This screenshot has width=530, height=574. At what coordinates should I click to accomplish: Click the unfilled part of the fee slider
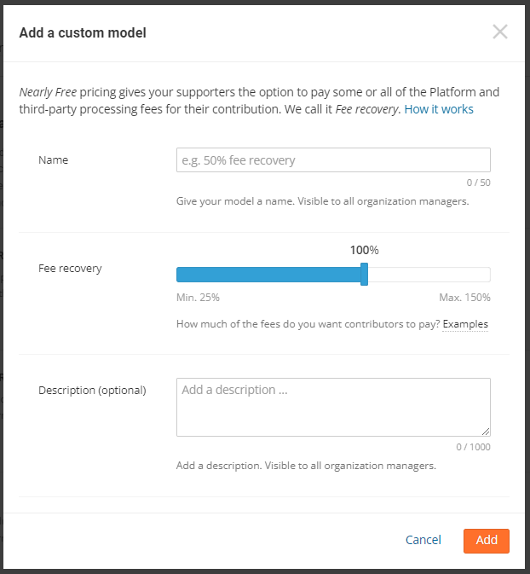[429, 275]
